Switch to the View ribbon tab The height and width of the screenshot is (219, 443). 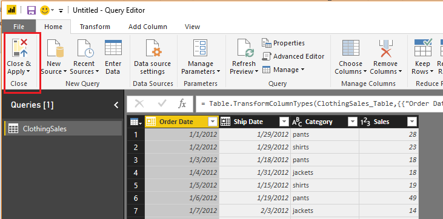192,27
